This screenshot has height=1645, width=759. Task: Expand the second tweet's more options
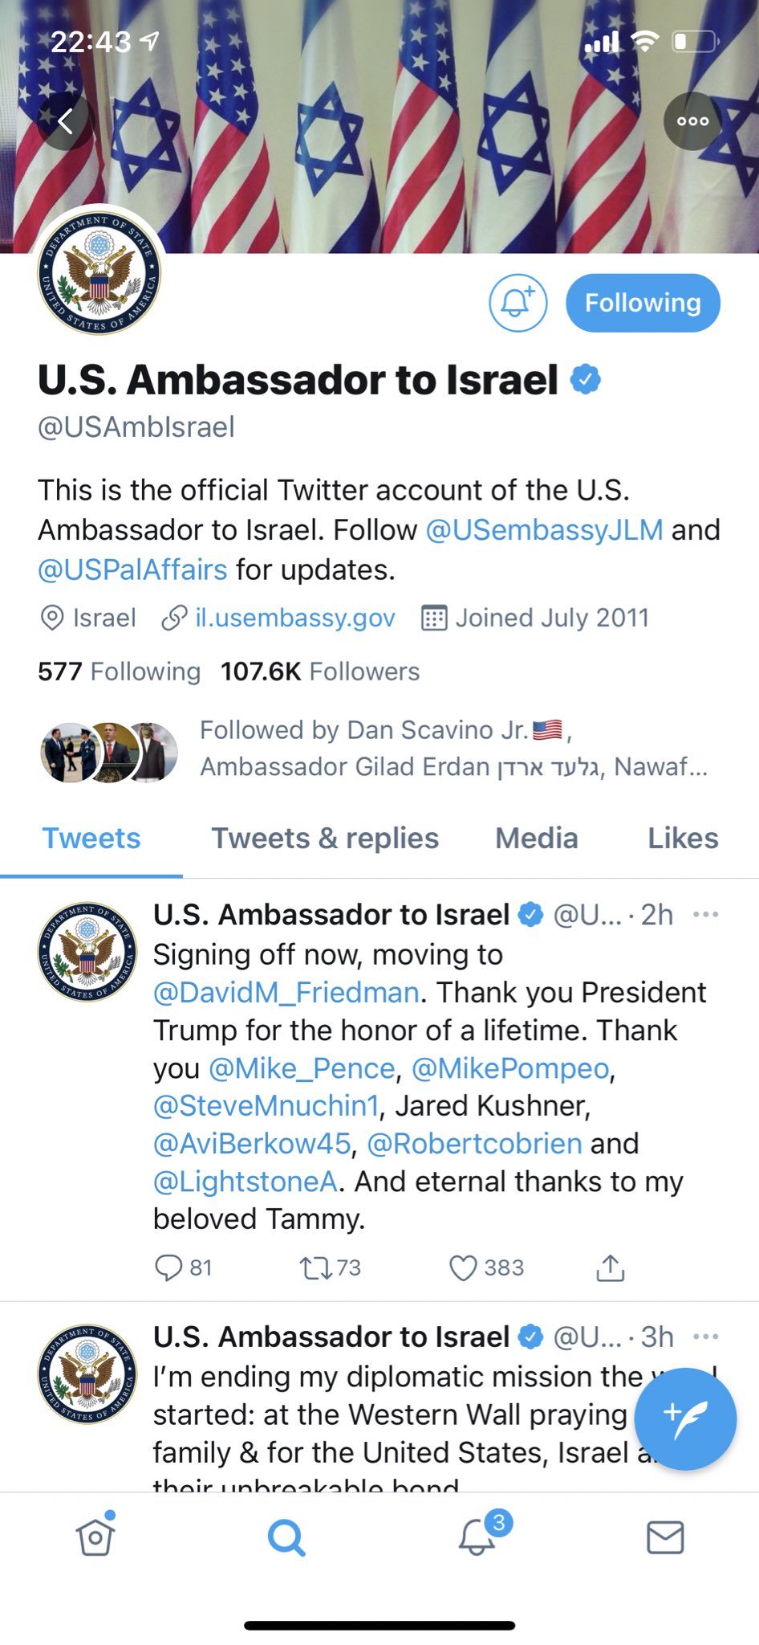(x=705, y=1337)
